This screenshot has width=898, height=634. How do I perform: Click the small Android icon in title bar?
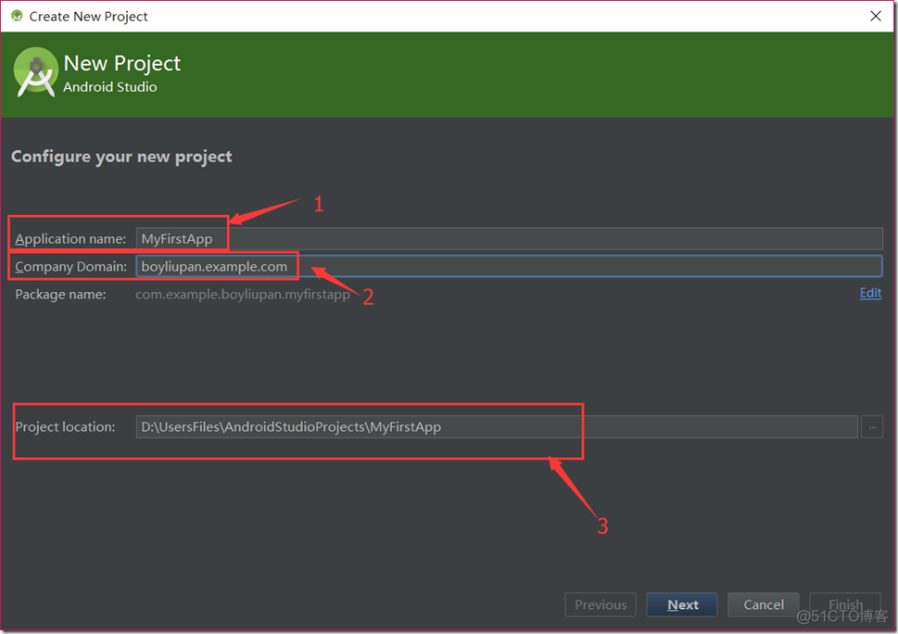tap(17, 16)
